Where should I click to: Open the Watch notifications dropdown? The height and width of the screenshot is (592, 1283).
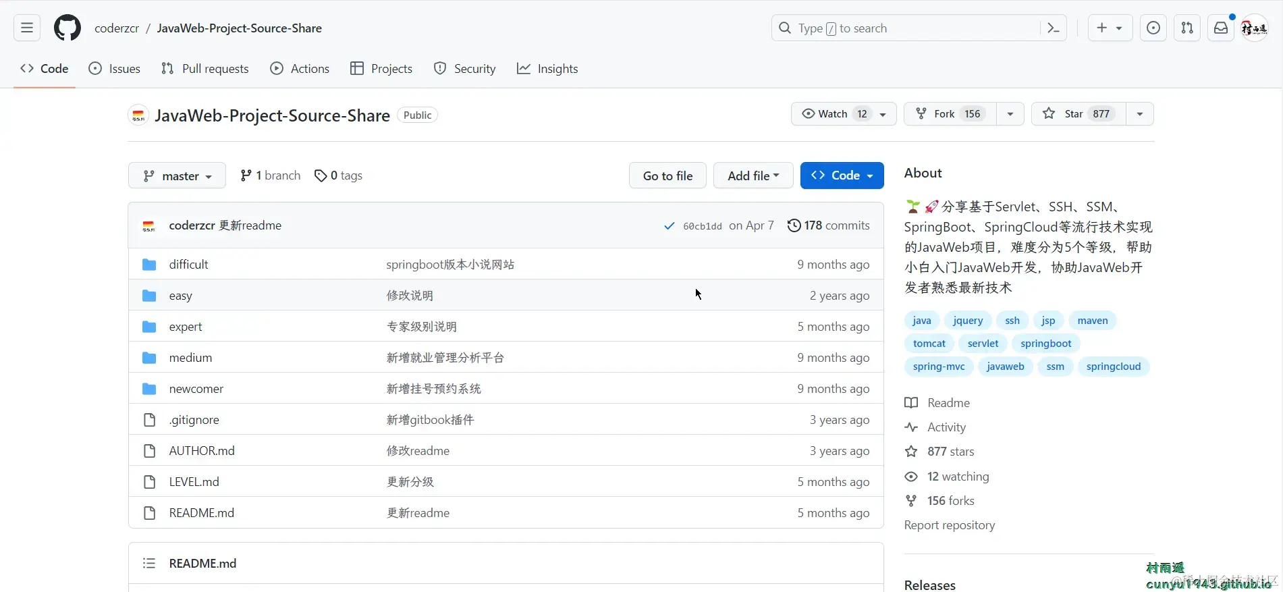coord(844,113)
